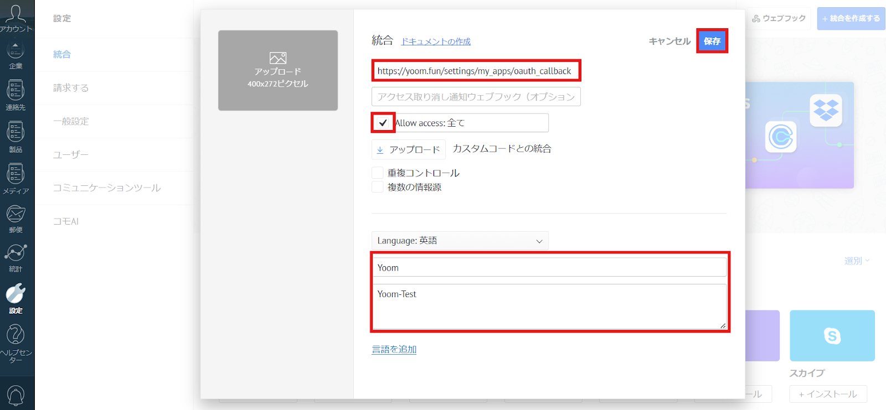The width and height of the screenshot is (886, 410).
Task: Click キャンセル to cancel
Action: (669, 41)
